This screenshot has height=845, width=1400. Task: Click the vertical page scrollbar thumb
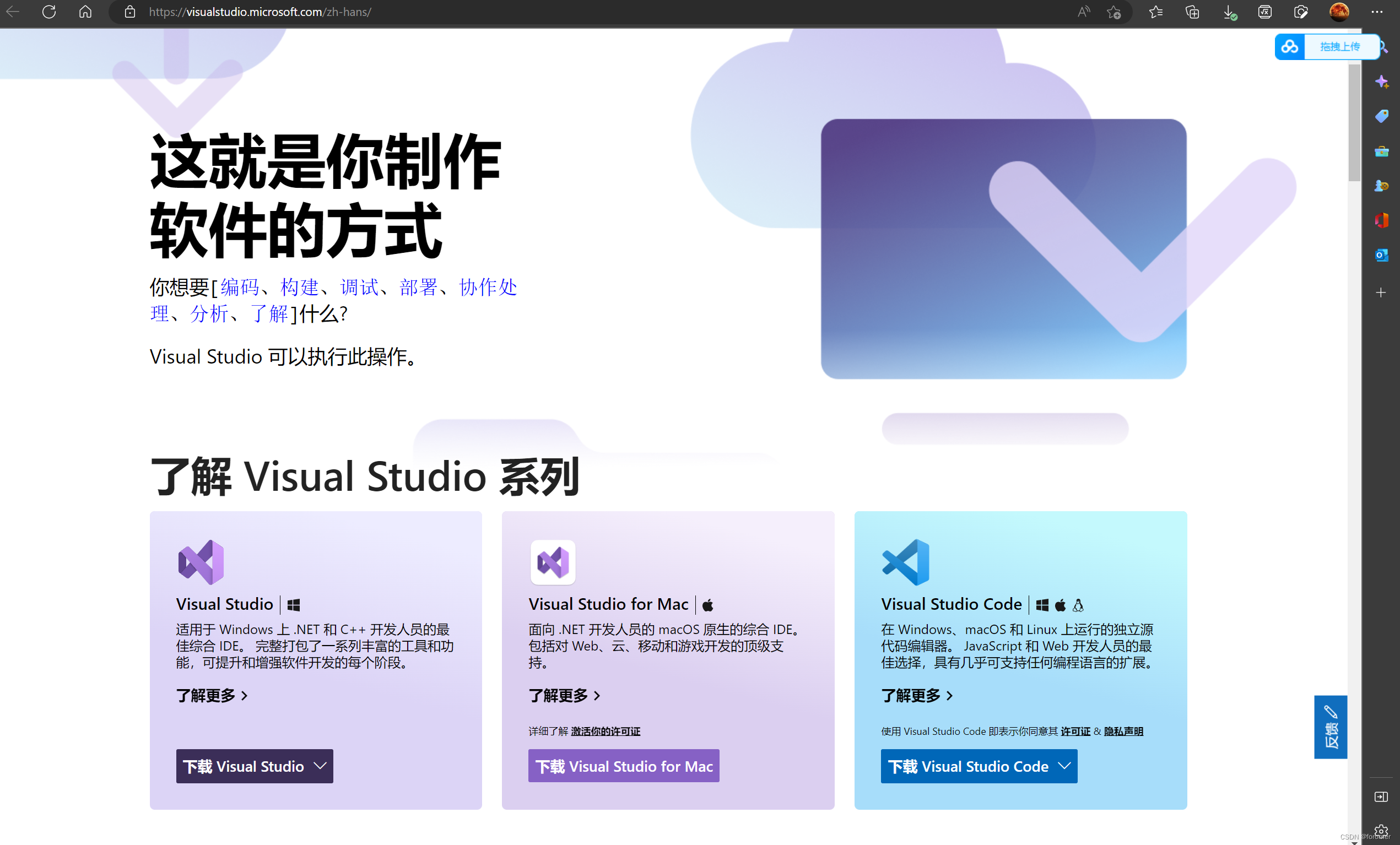click(x=1354, y=122)
